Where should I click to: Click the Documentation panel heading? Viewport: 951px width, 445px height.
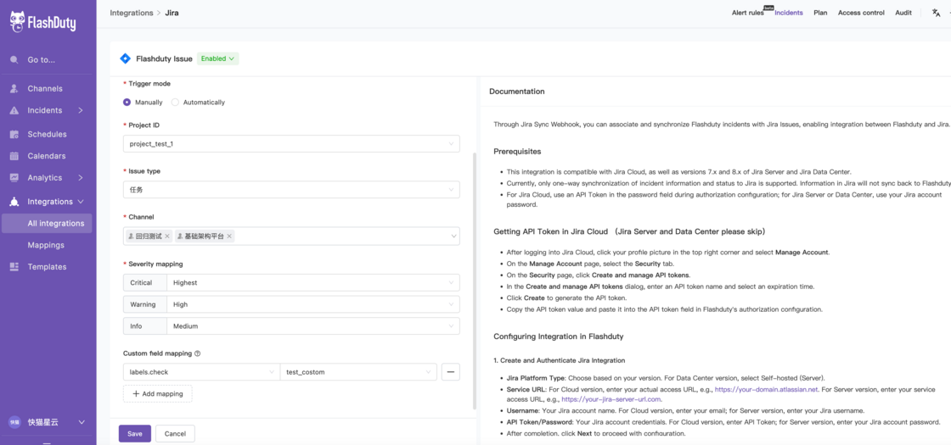[x=517, y=92]
